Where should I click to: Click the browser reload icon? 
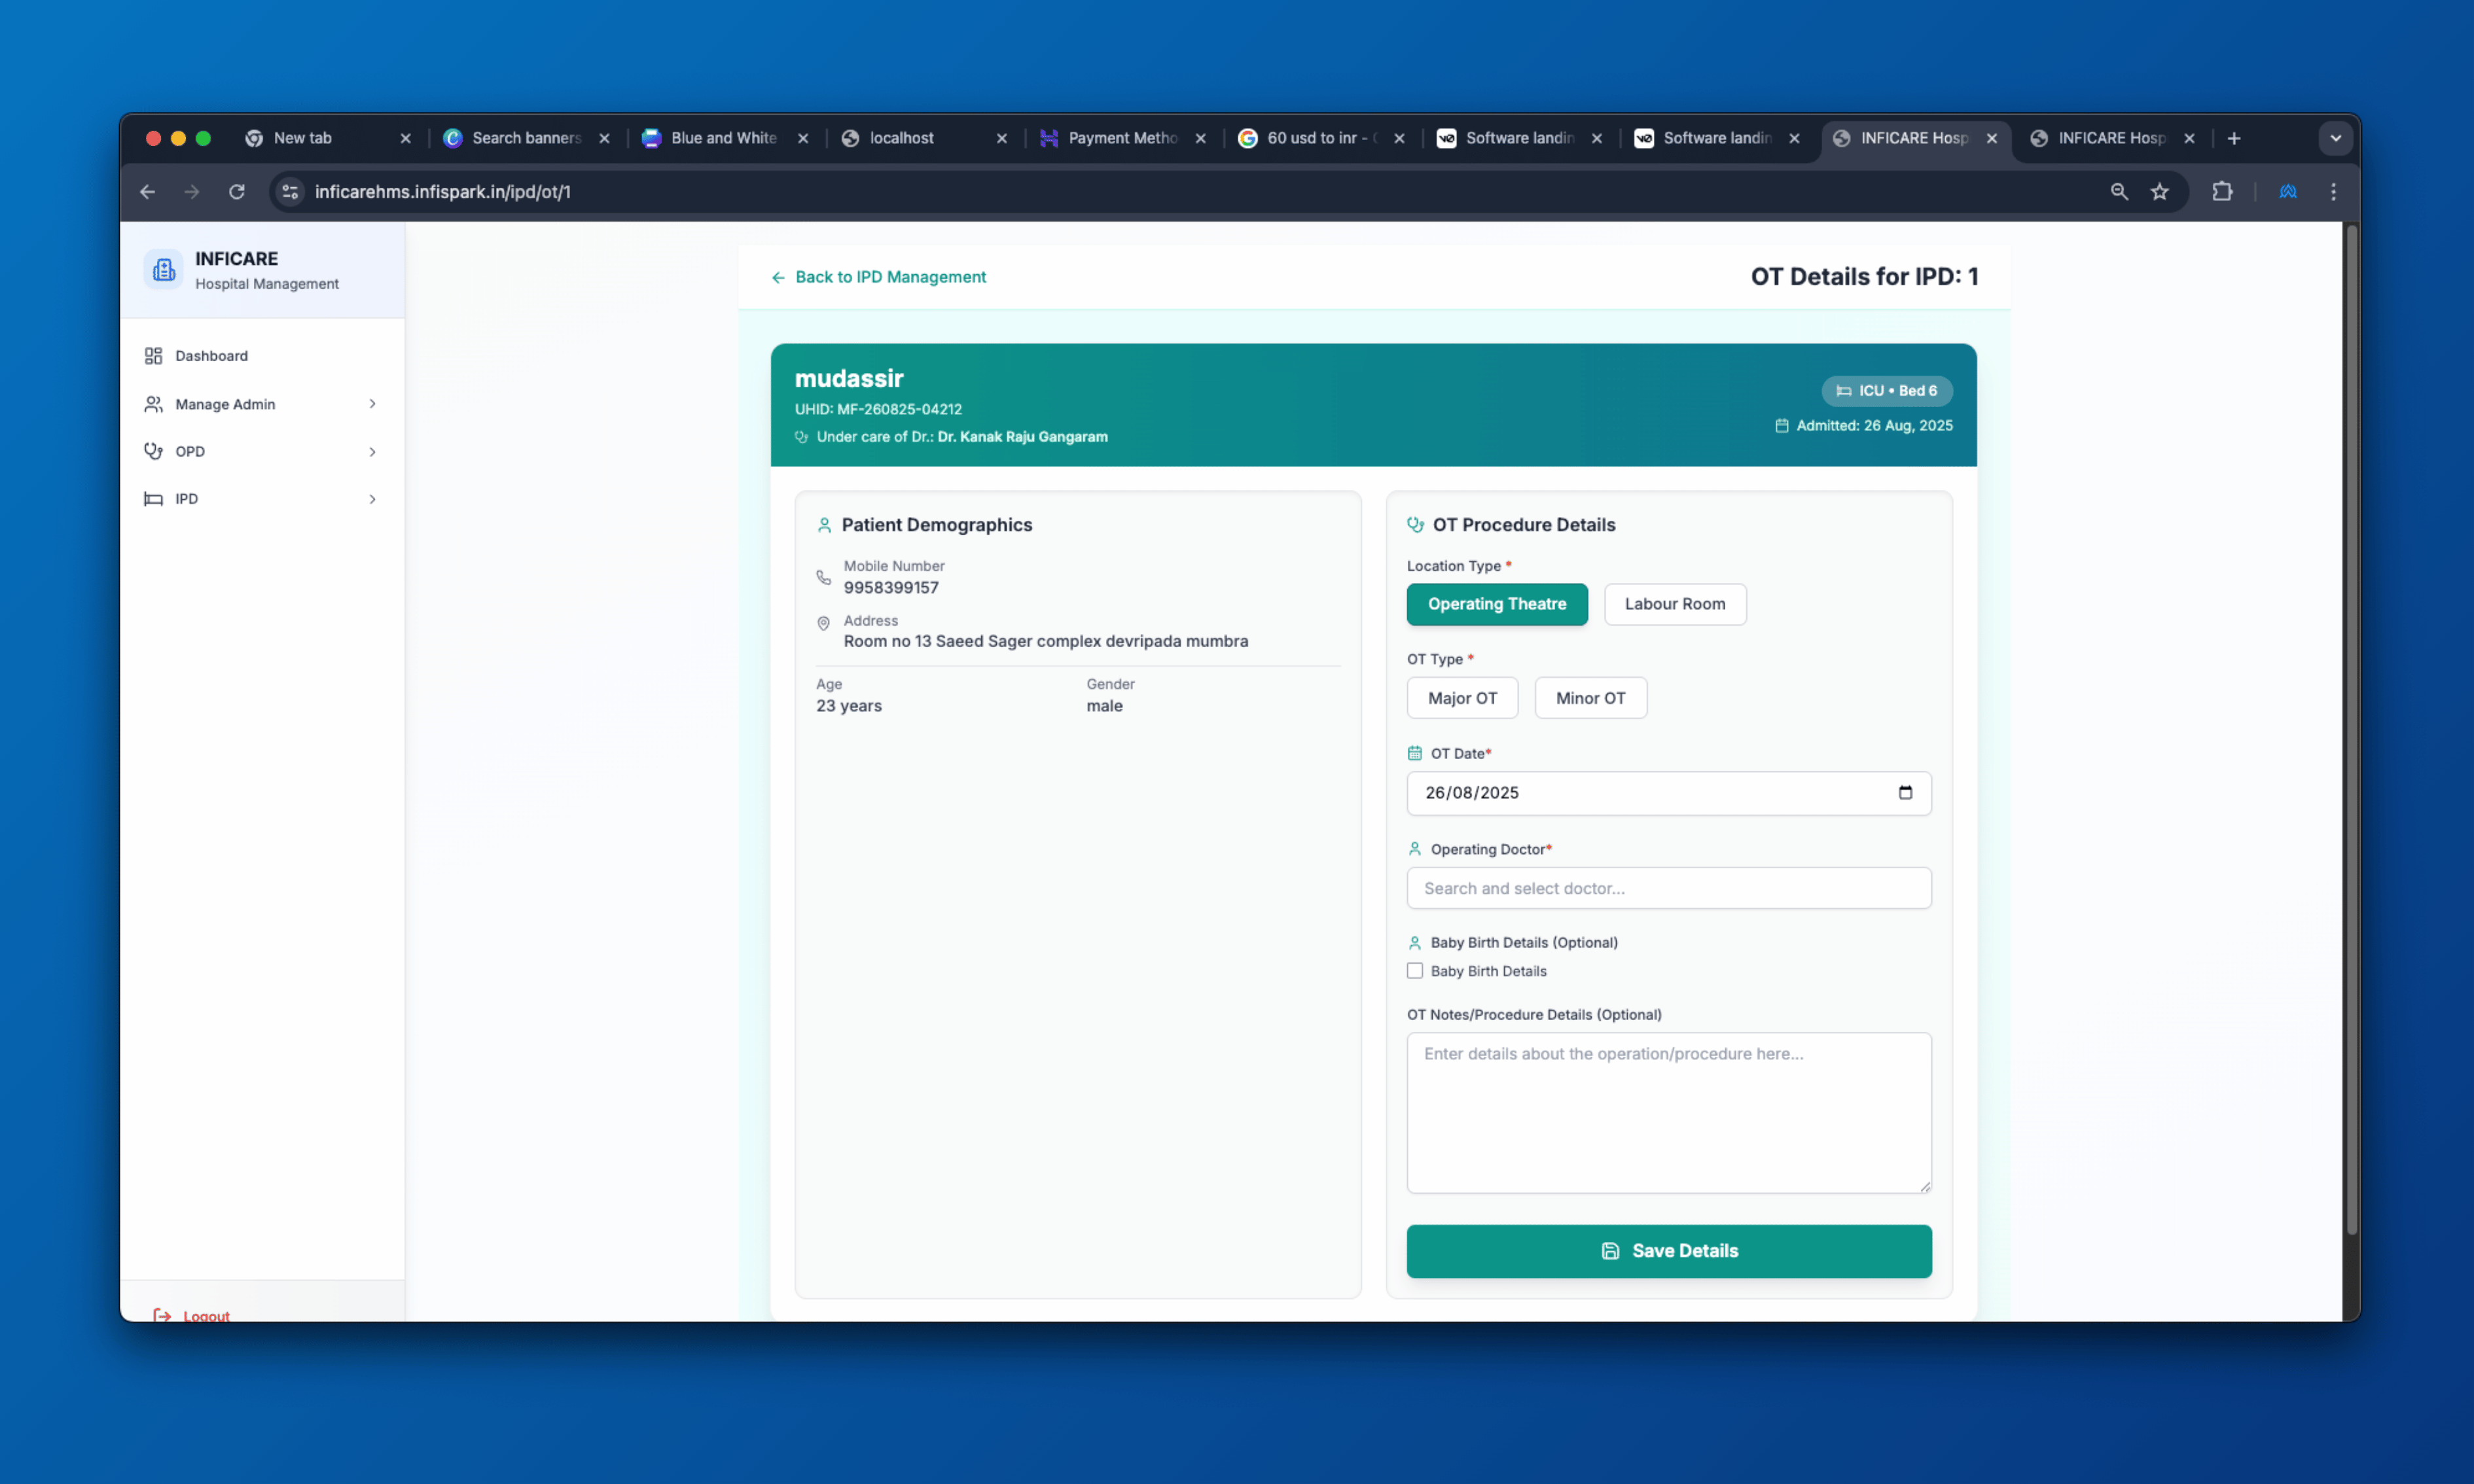point(237,191)
